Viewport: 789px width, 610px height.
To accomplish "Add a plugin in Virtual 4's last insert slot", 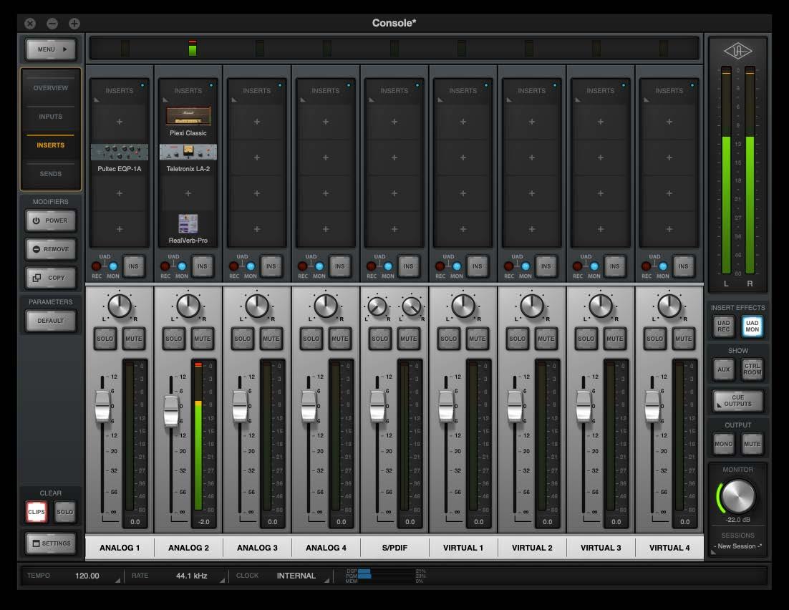I will (669, 229).
